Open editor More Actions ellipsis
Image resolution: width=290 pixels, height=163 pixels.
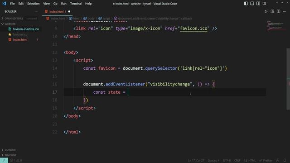coord(285,11)
